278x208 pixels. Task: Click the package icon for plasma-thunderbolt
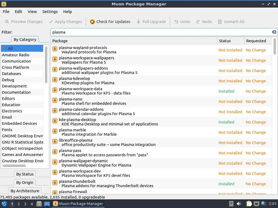pos(55,183)
